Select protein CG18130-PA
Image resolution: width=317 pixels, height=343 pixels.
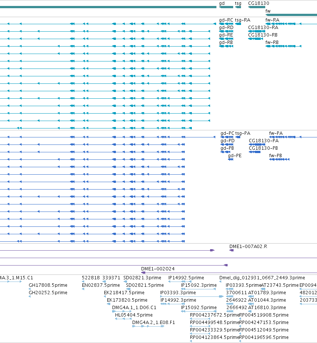coord(264,141)
